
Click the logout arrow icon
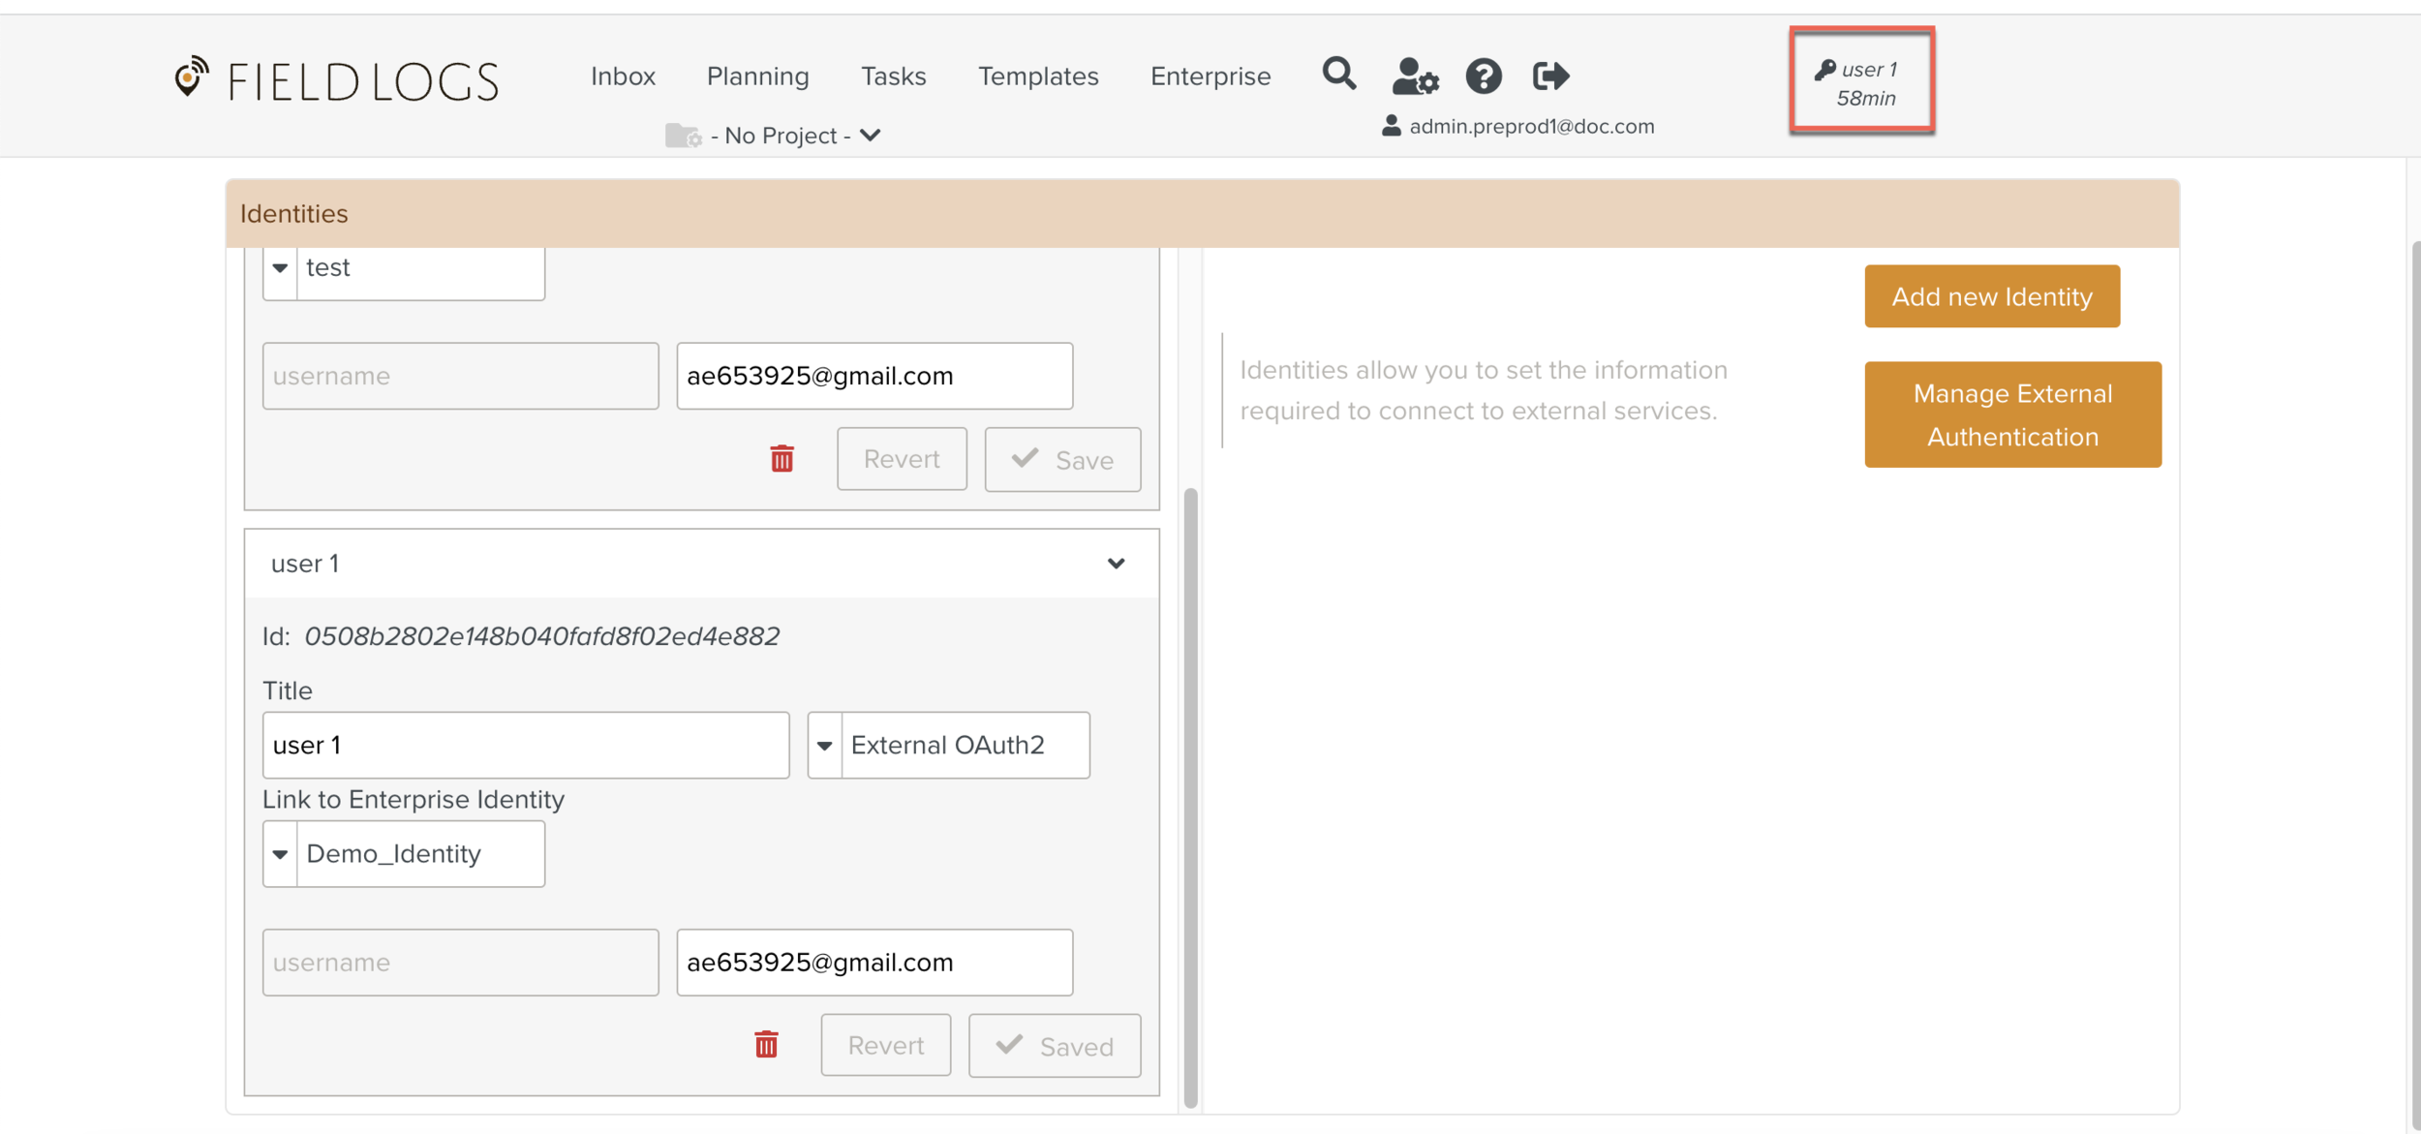[x=1550, y=76]
